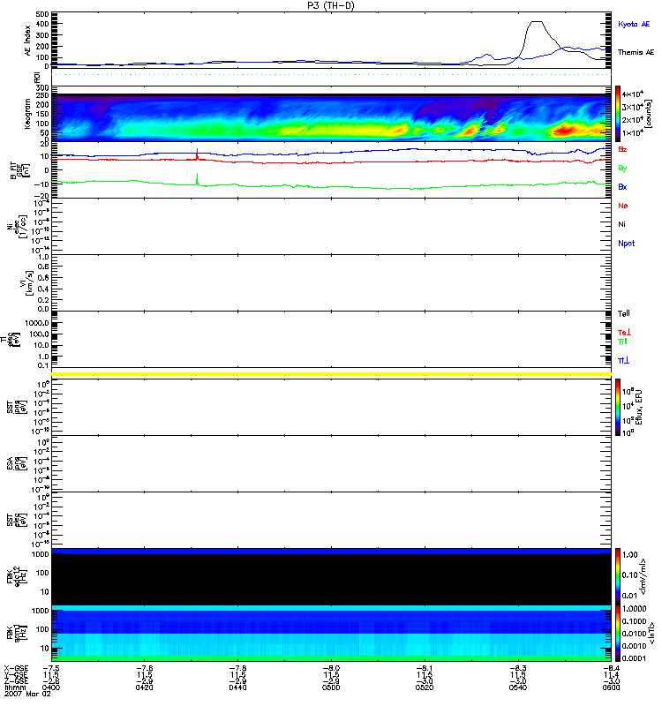Click the P3 (TH-D) plot title
Screen dimensions: 662x706
point(331,5)
